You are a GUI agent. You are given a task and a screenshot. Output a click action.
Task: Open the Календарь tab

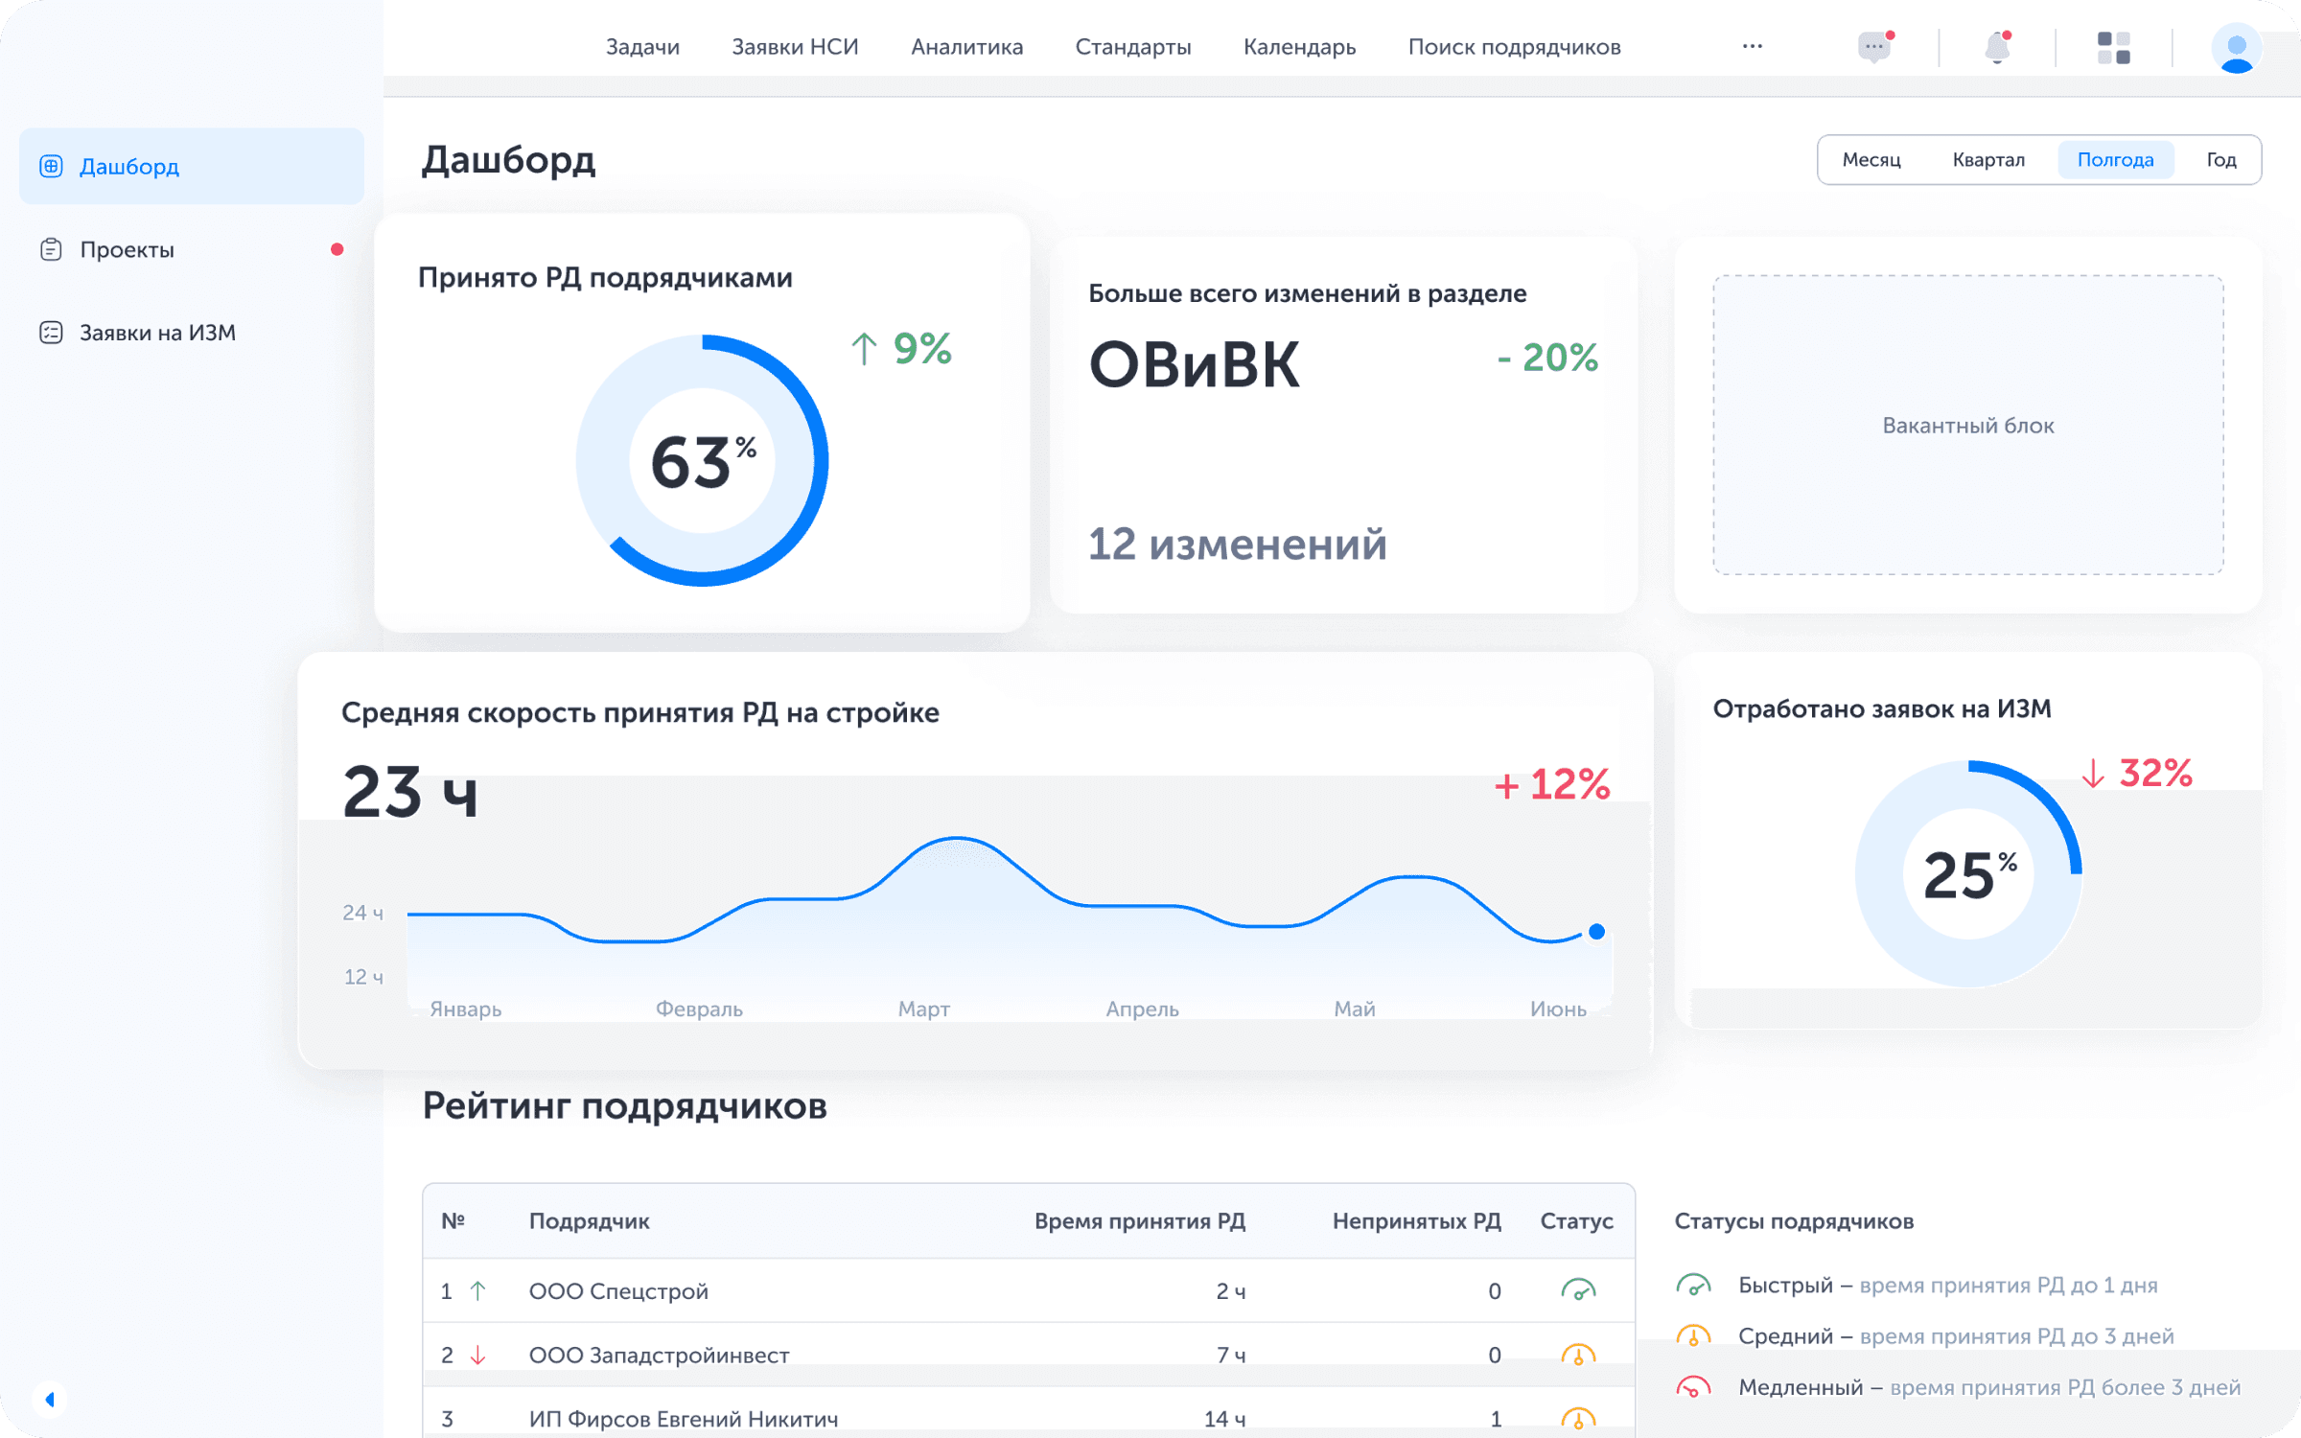[1299, 47]
